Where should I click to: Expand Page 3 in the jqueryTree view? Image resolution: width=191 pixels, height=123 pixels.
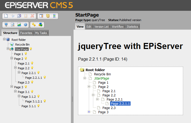pyautogui.click(x=89, y=112)
